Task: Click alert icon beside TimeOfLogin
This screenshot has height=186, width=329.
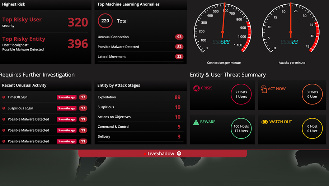Action: (x=4, y=97)
